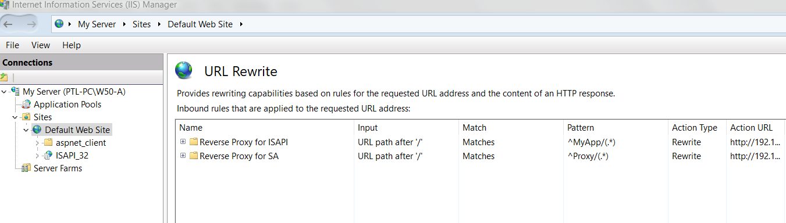
Task: Click the ISAPI_32 application icon
Action: [x=48, y=156]
